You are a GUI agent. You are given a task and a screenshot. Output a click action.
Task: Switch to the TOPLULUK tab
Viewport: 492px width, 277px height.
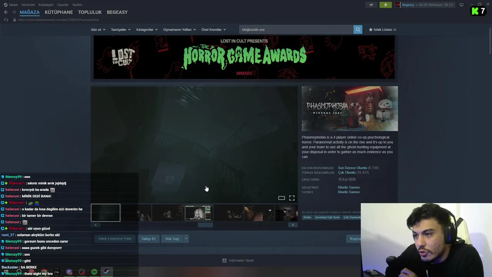pyautogui.click(x=90, y=12)
